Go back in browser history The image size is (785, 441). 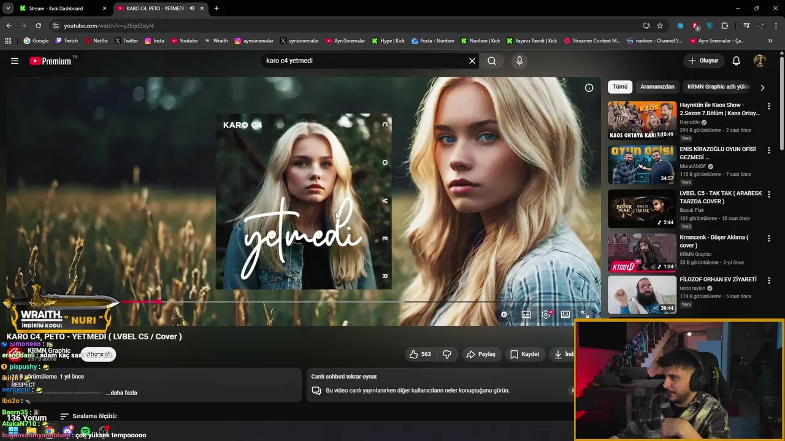pos(9,26)
